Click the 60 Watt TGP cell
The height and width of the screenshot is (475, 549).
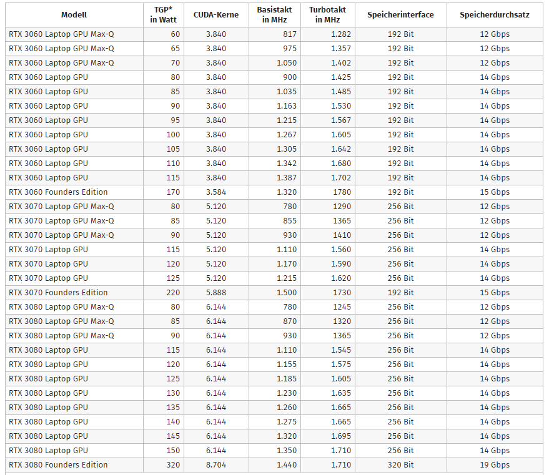(174, 34)
